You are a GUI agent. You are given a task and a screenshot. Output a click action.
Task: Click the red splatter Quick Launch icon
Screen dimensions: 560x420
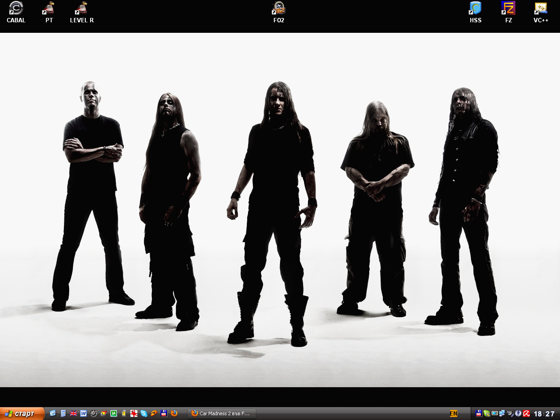pos(134,413)
